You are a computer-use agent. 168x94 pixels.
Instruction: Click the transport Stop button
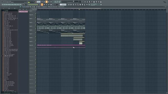(33, 2)
